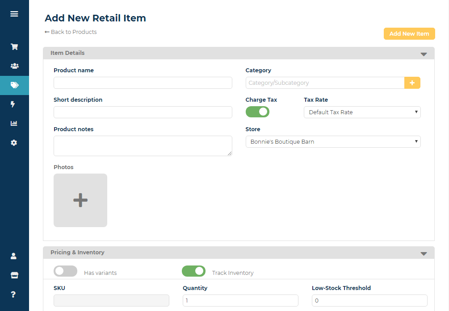Open the lightning bolt sidebar section

pyautogui.click(x=13, y=104)
